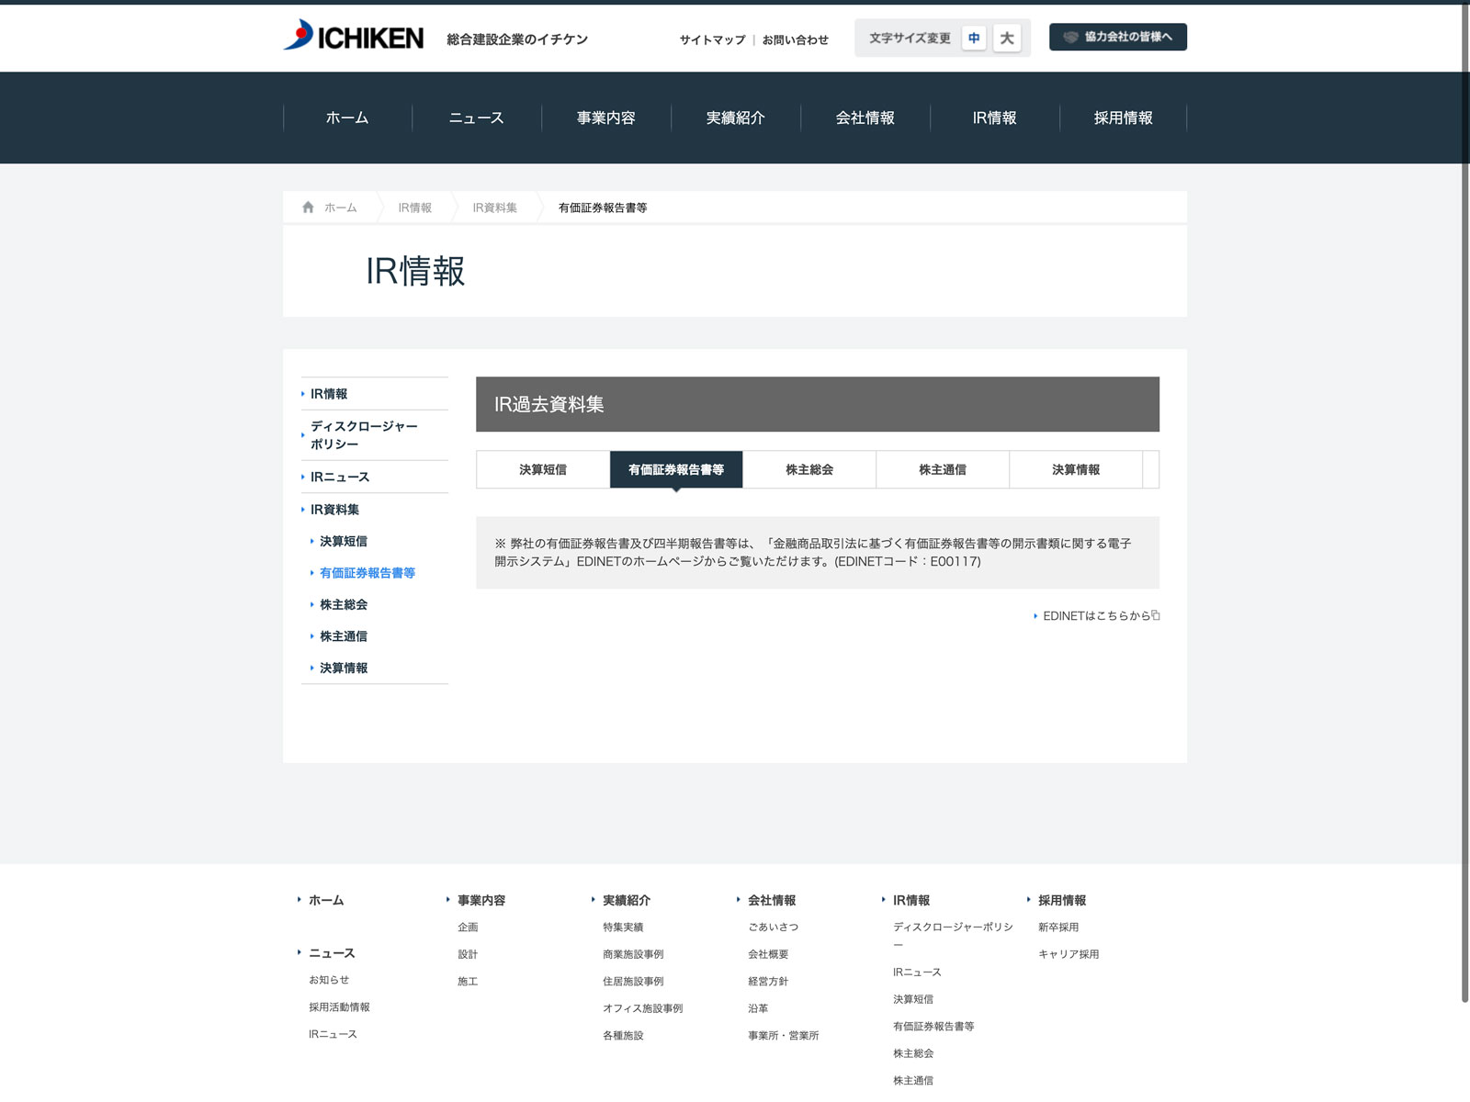The image size is (1470, 1102).
Task: Set text size to 大 (large)
Action: click(x=1007, y=39)
